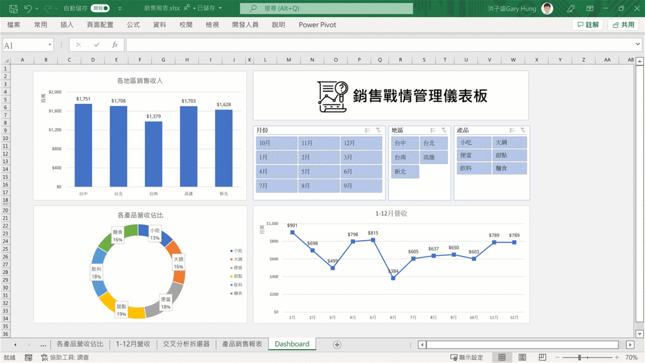Clear filter on 產品 slicer

click(x=523, y=130)
